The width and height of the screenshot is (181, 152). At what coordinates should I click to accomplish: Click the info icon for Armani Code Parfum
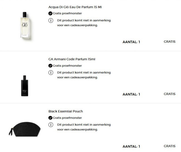[x=51, y=72]
